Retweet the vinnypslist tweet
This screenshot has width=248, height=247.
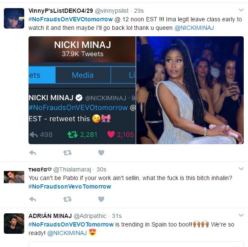point(67,153)
